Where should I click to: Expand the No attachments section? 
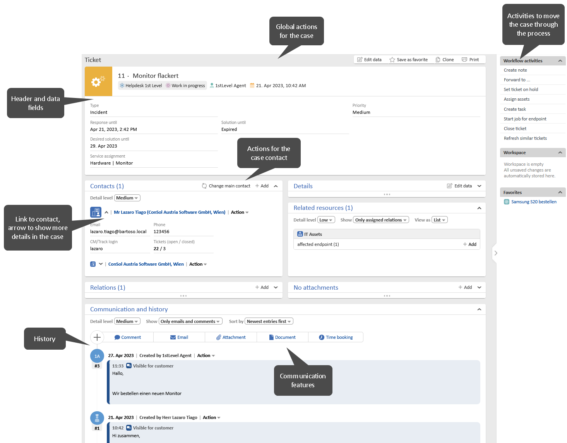(x=479, y=287)
